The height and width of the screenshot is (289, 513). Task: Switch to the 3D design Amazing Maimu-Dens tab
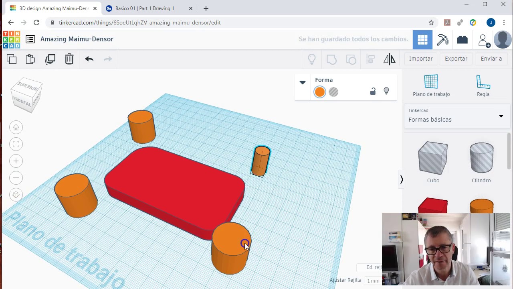coord(54,8)
